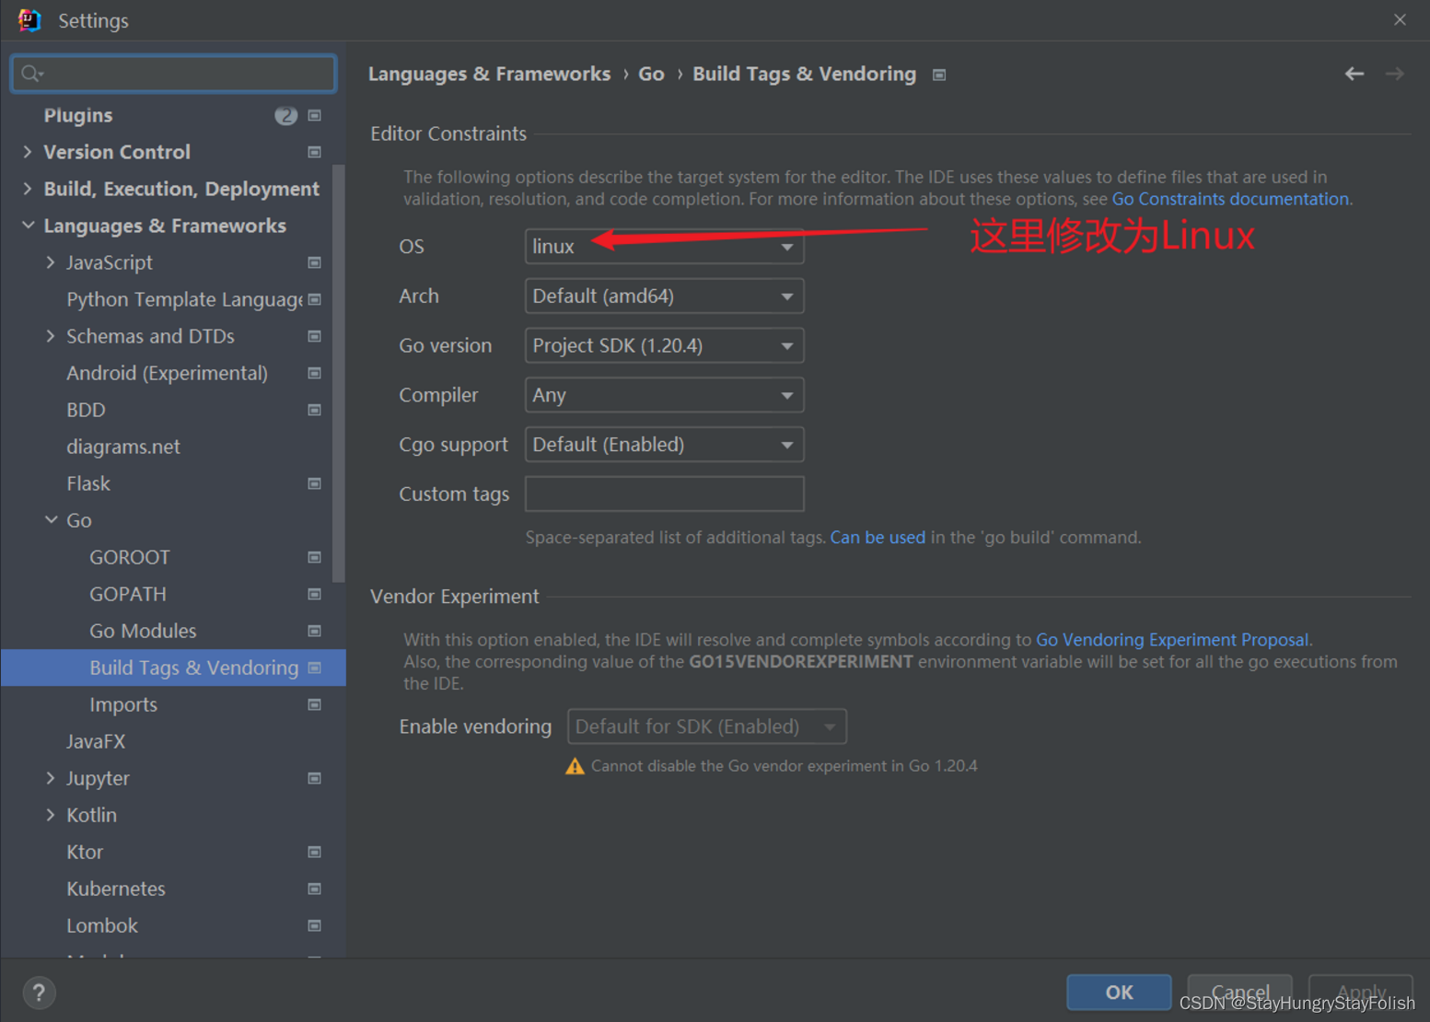Click the project-level icon beside Jupyter
1430x1022 pixels.
pos(314,778)
